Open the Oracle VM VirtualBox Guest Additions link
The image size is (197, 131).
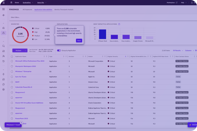29,103
